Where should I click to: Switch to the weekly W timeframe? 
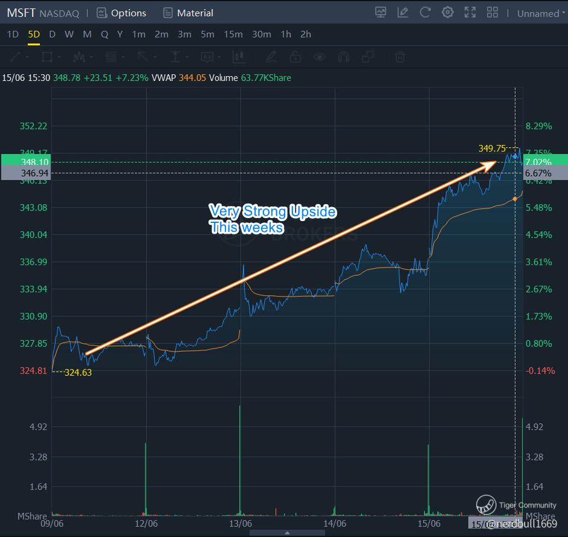tap(69, 34)
